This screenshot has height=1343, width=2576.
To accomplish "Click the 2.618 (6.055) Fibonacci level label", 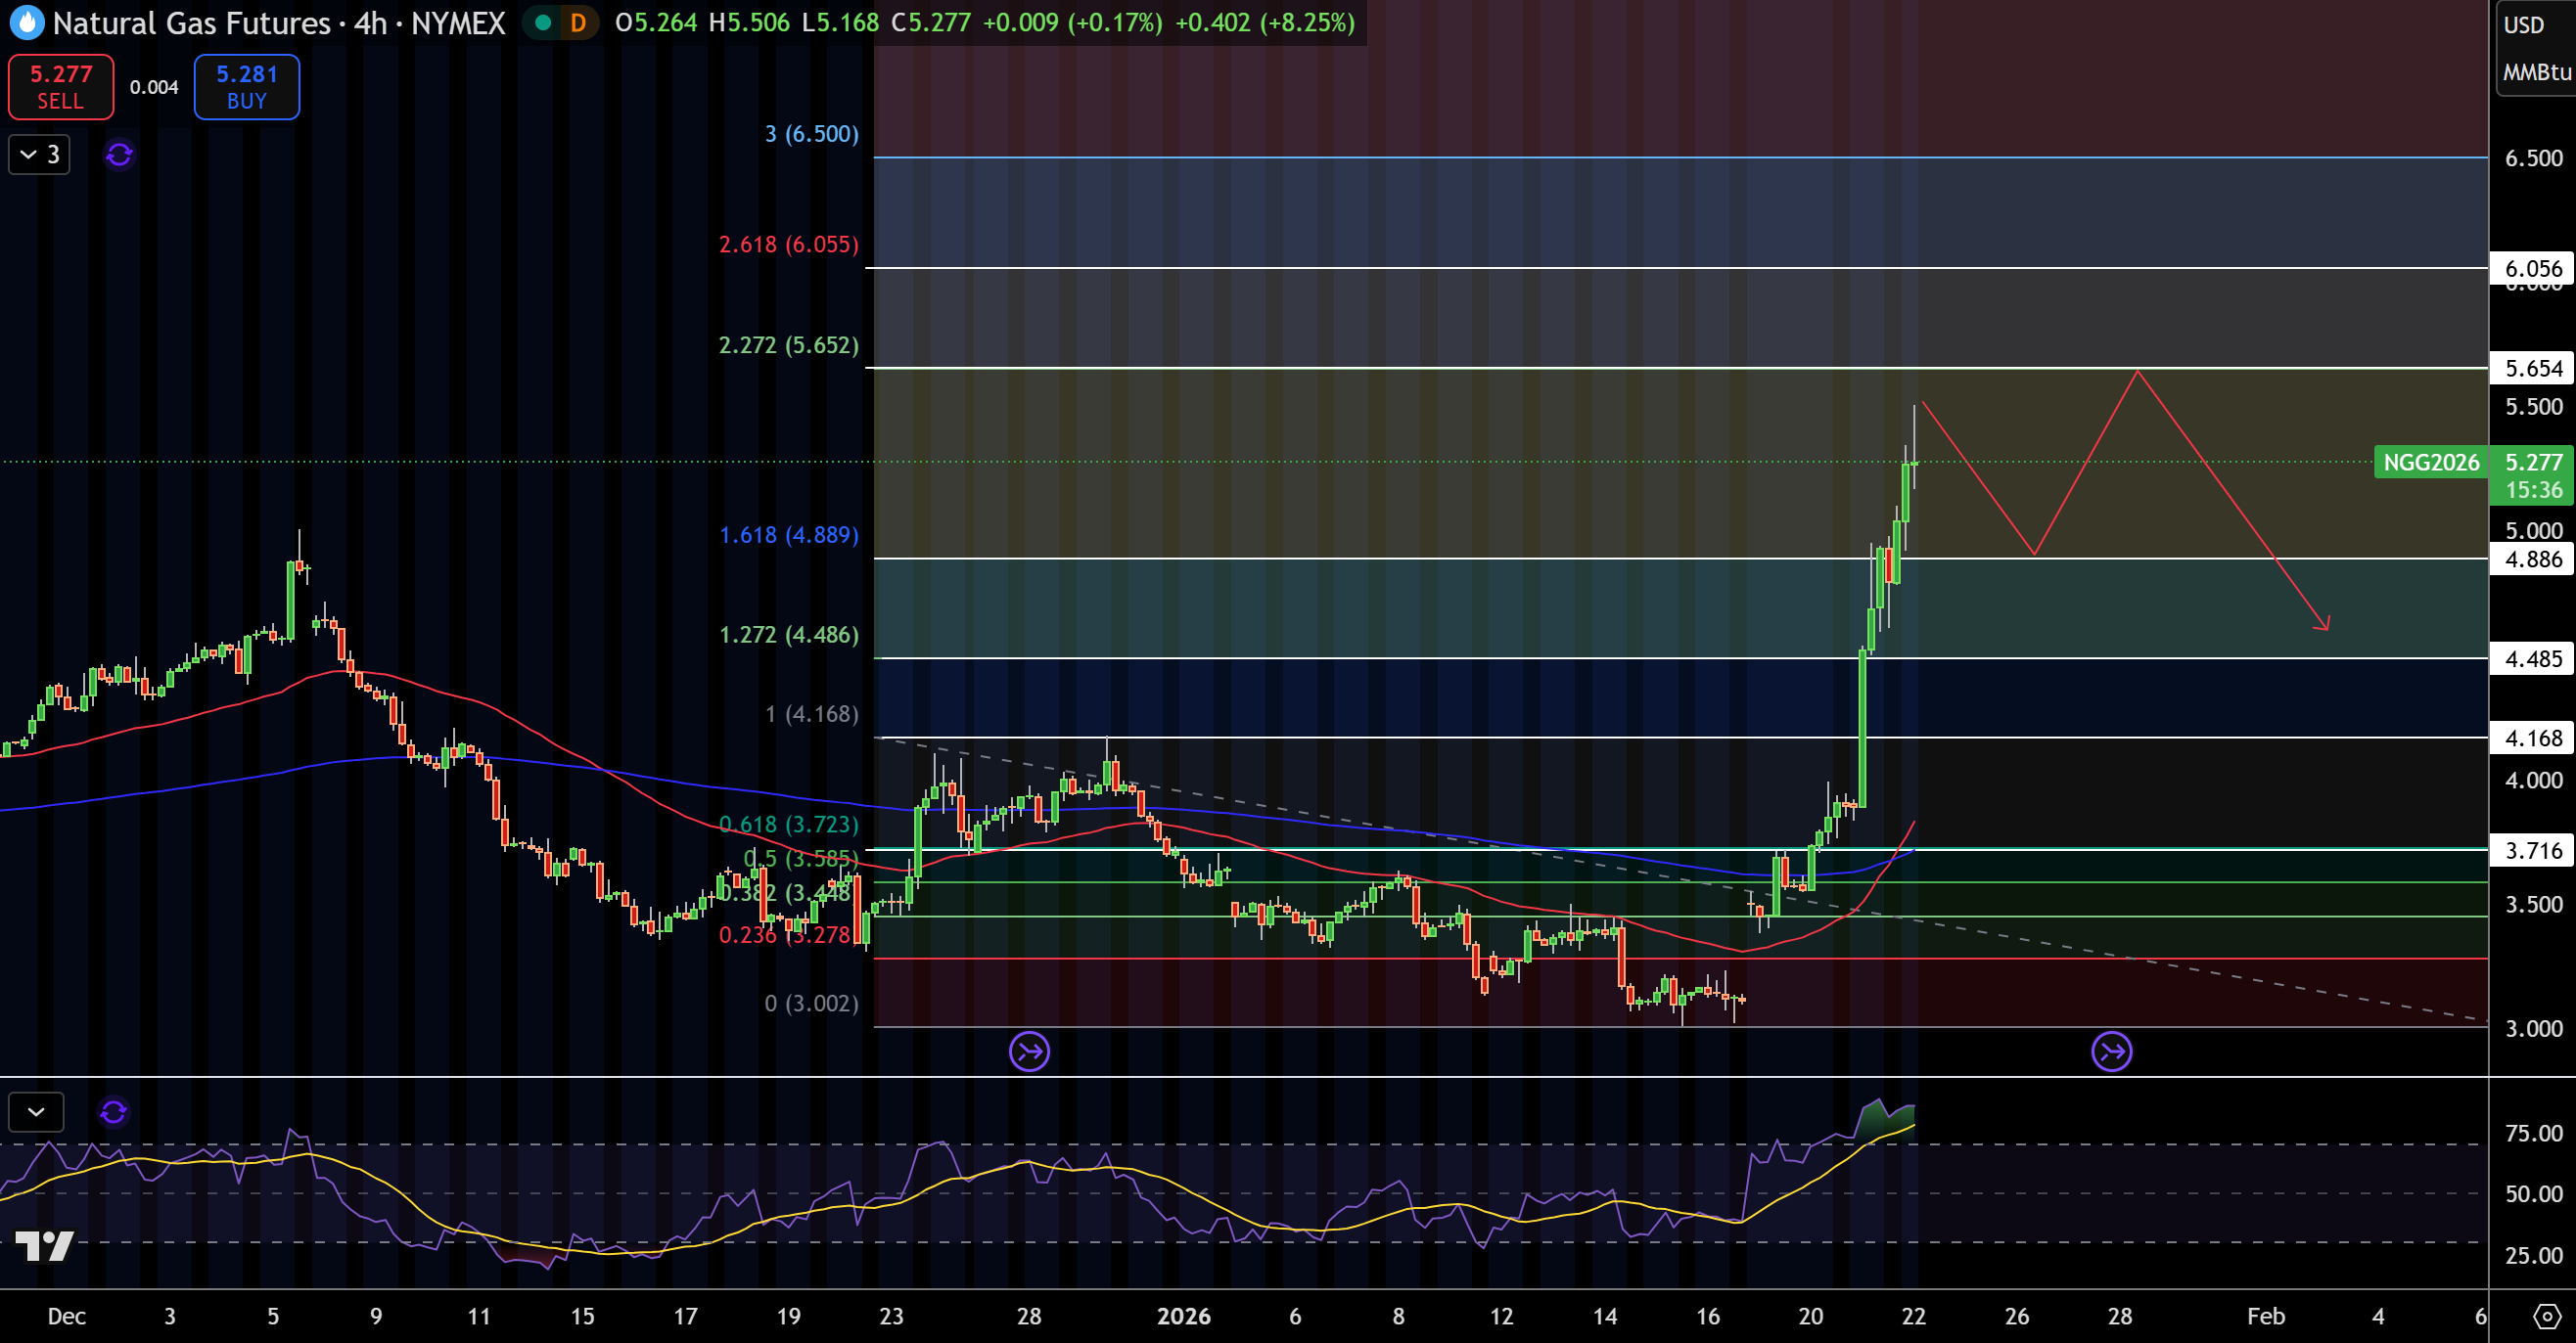I will pos(788,244).
